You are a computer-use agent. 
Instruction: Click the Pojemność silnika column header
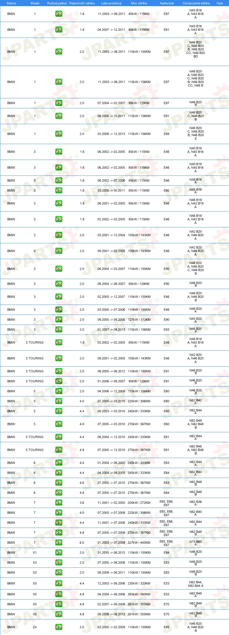tap(82, 3)
